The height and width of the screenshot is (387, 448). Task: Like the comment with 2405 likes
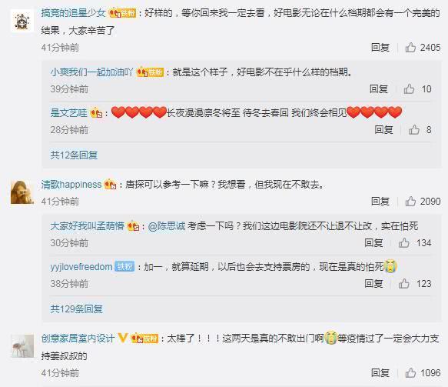(x=410, y=47)
